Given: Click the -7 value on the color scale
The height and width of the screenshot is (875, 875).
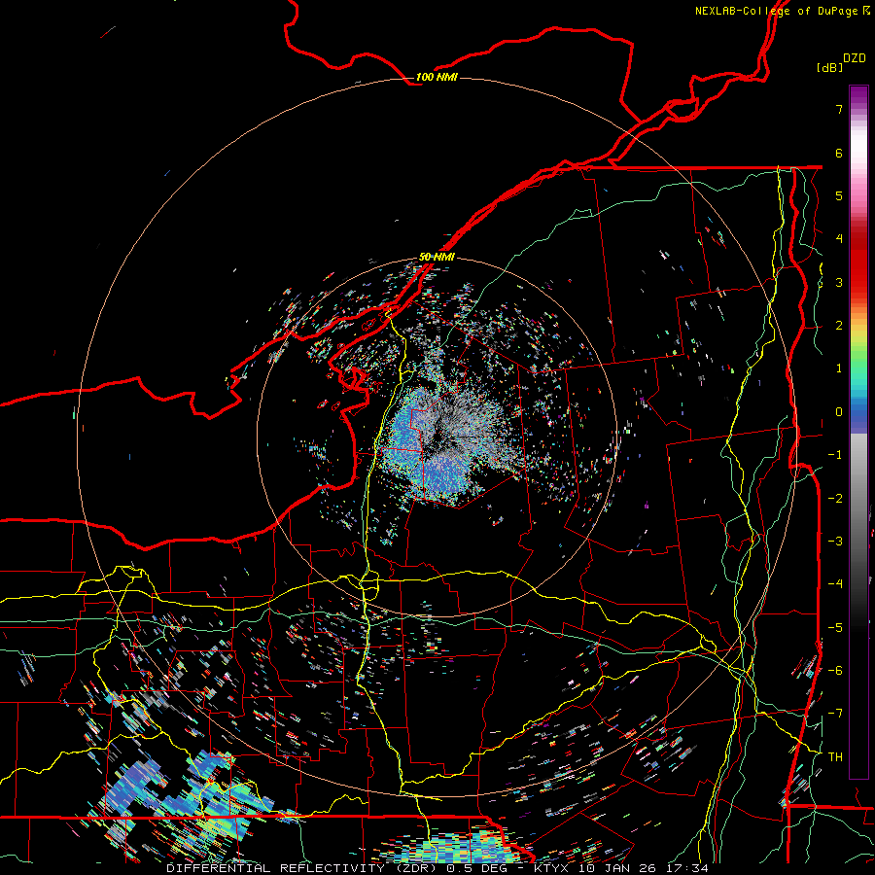Looking at the screenshot, I should pyautogui.click(x=835, y=714).
